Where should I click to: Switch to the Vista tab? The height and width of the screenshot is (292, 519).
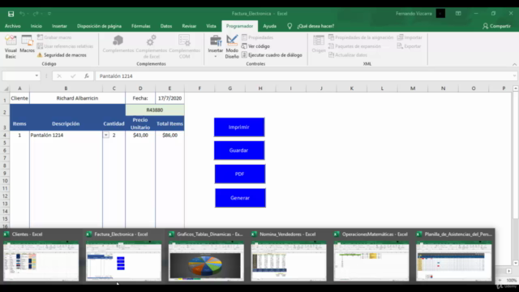point(211,26)
